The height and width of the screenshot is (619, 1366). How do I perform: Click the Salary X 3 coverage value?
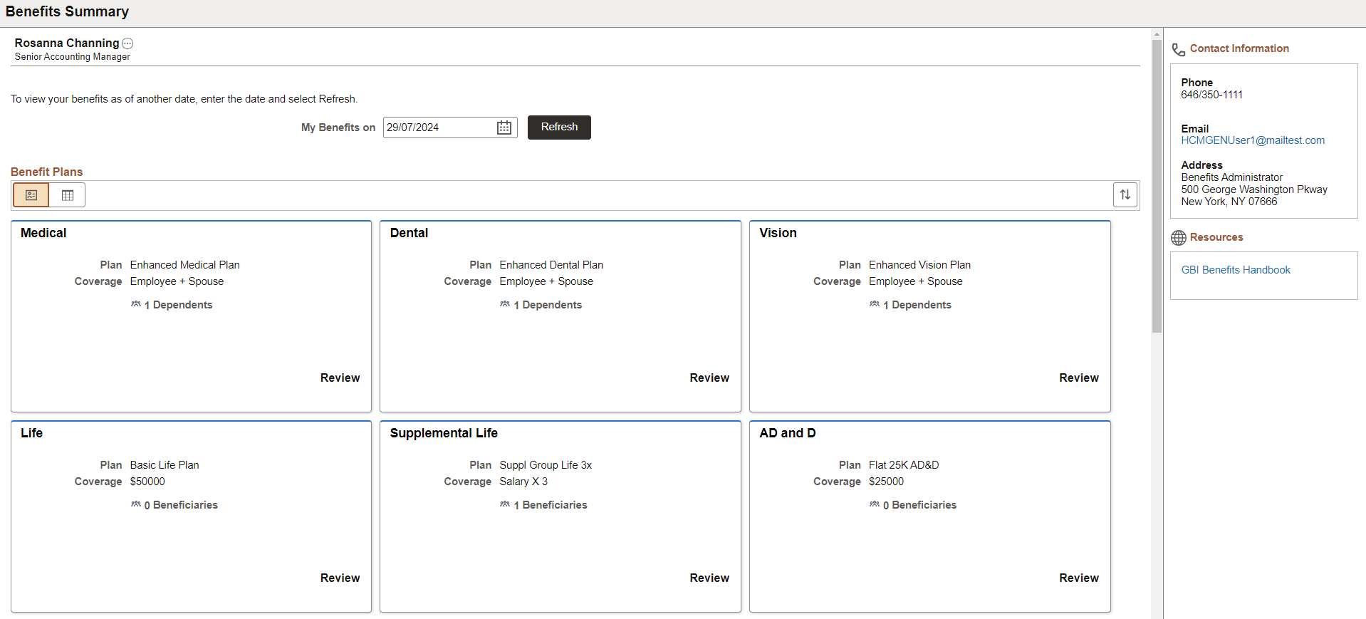pos(523,482)
